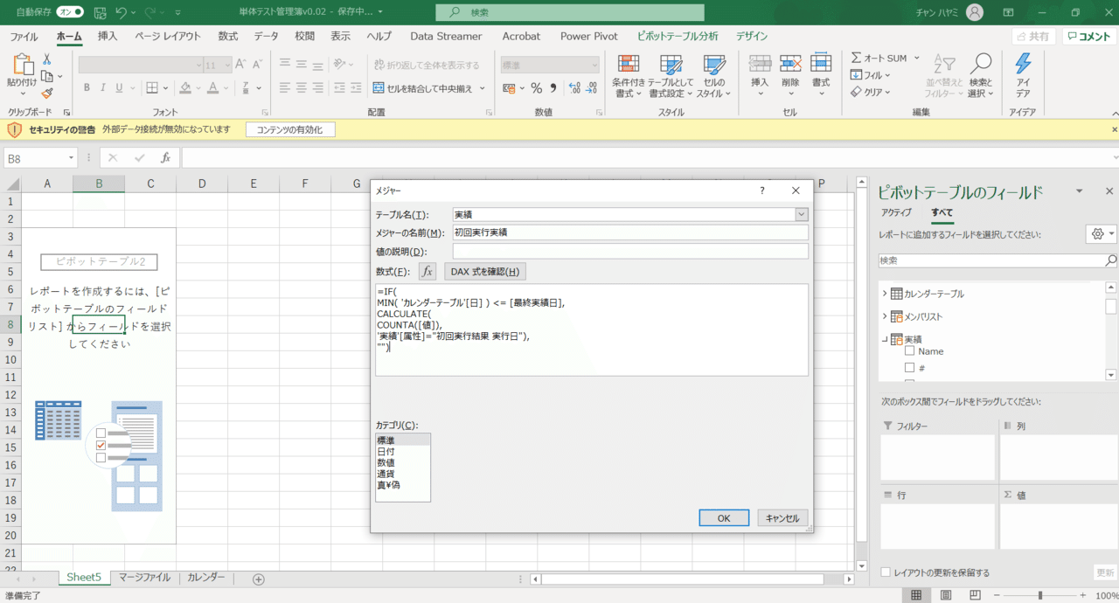Image resolution: width=1119 pixels, height=603 pixels.
Task: Open the Name Box dropdown showing B8
Action: (71, 158)
